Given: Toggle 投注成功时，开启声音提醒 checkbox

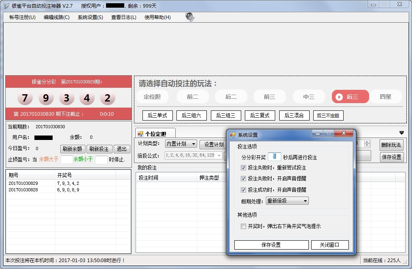Looking at the screenshot, I should pyautogui.click(x=243, y=190).
